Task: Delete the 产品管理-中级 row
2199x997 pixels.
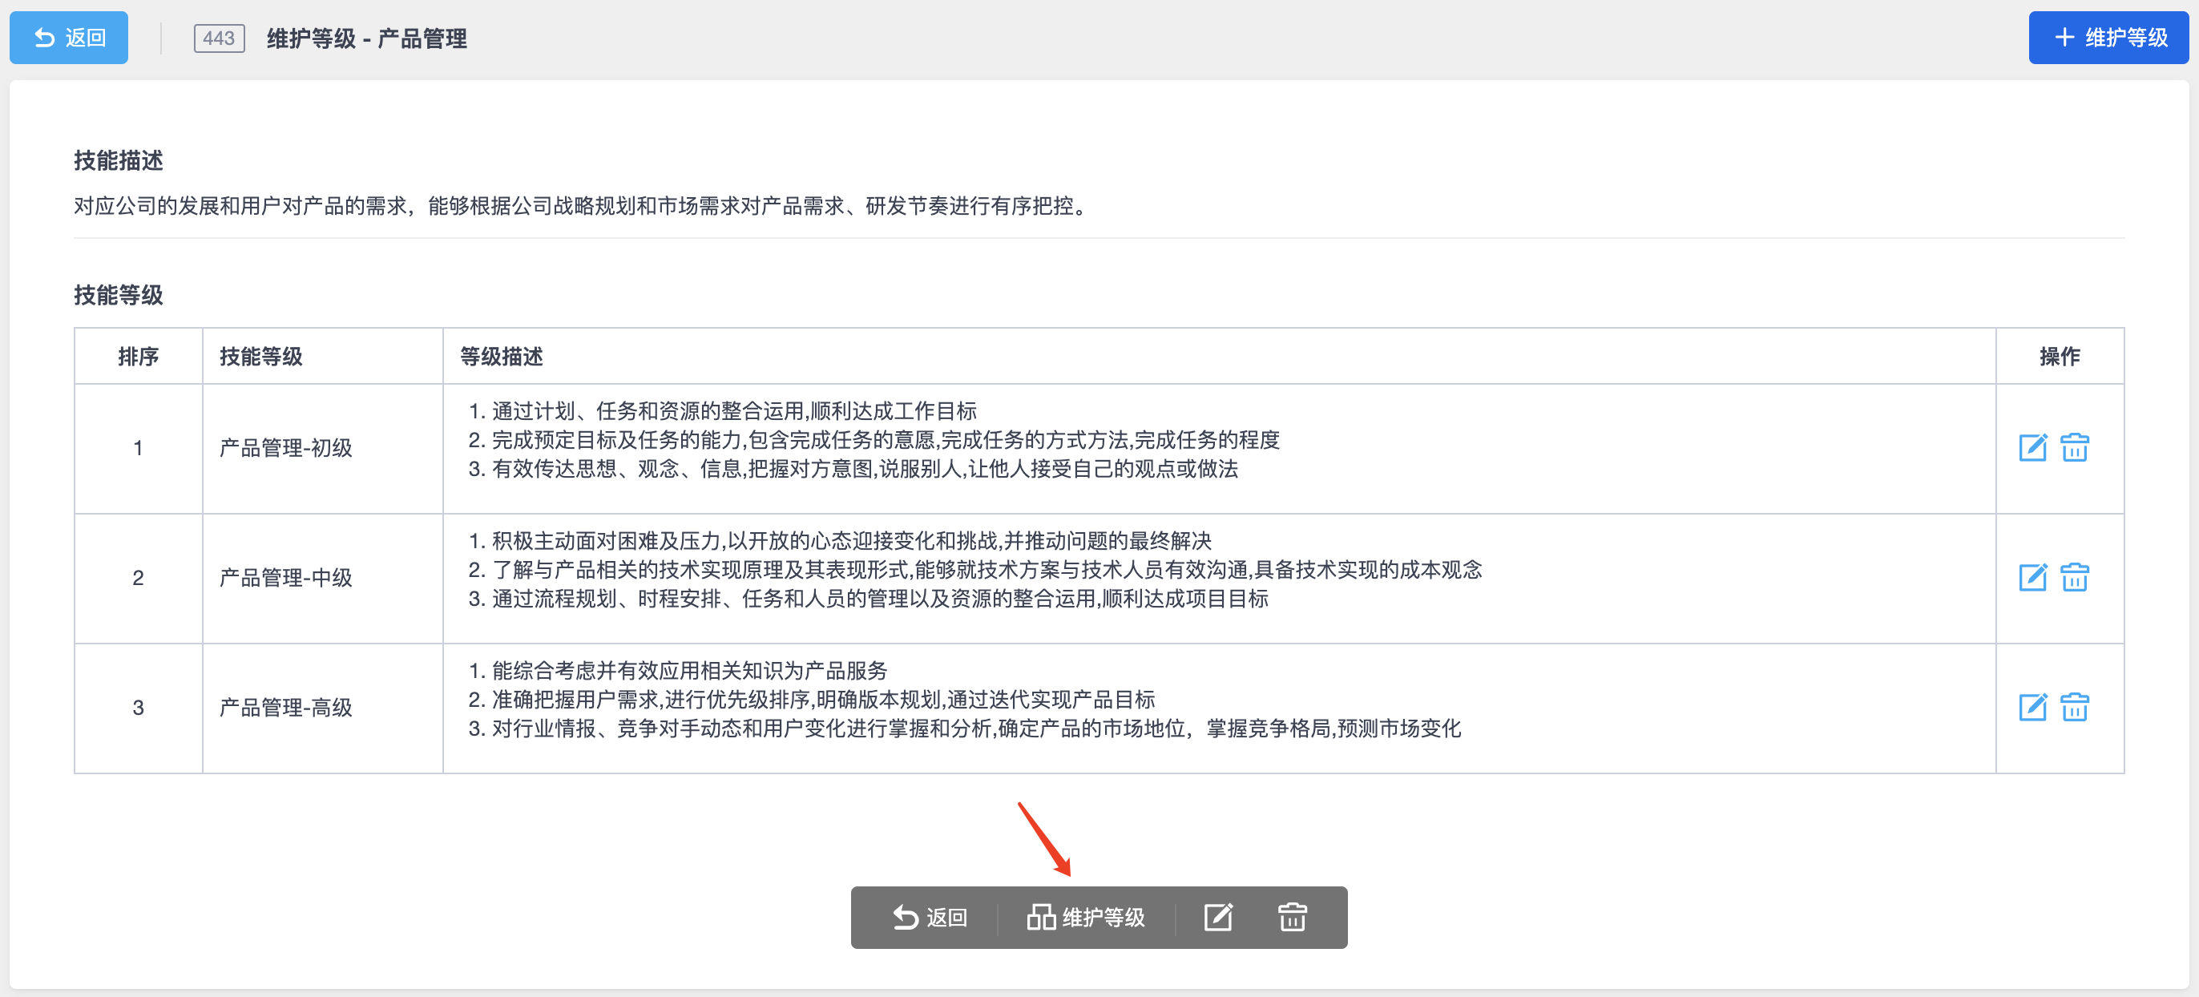Action: 2074,577
